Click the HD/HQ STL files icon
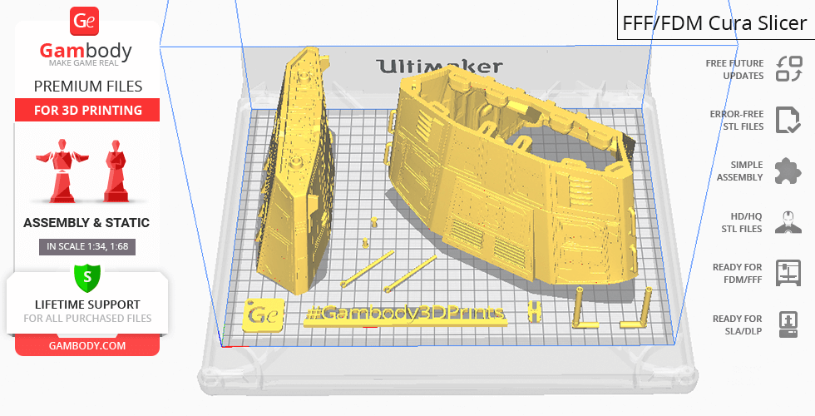Viewport: 815px width, 416px height. 788,222
